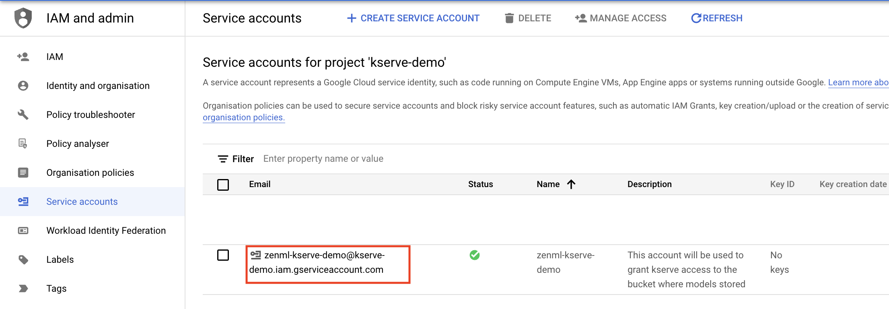Viewport: 889px width, 309px height.
Task: Select all rows with the header checkbox
Action: click(x=223, y=185)
